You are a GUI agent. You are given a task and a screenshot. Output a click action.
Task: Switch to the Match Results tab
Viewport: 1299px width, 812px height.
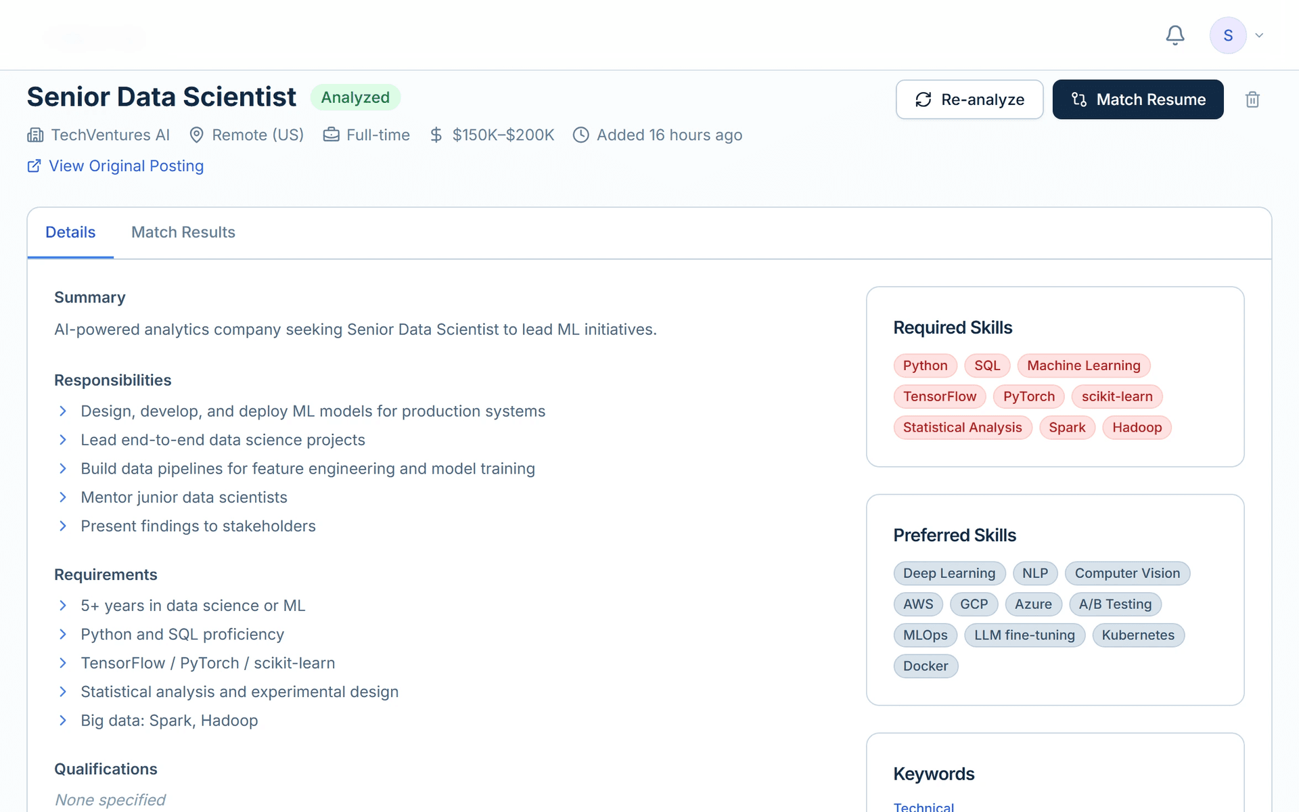pyautogui.click(x=183, y=232)
